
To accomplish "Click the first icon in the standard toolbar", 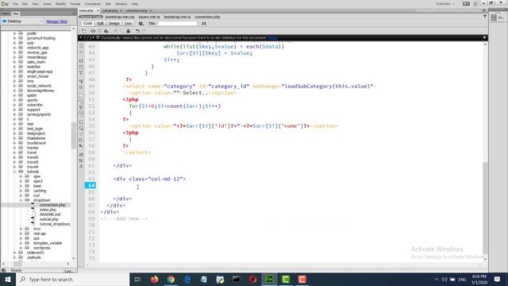I will point(84,31).
